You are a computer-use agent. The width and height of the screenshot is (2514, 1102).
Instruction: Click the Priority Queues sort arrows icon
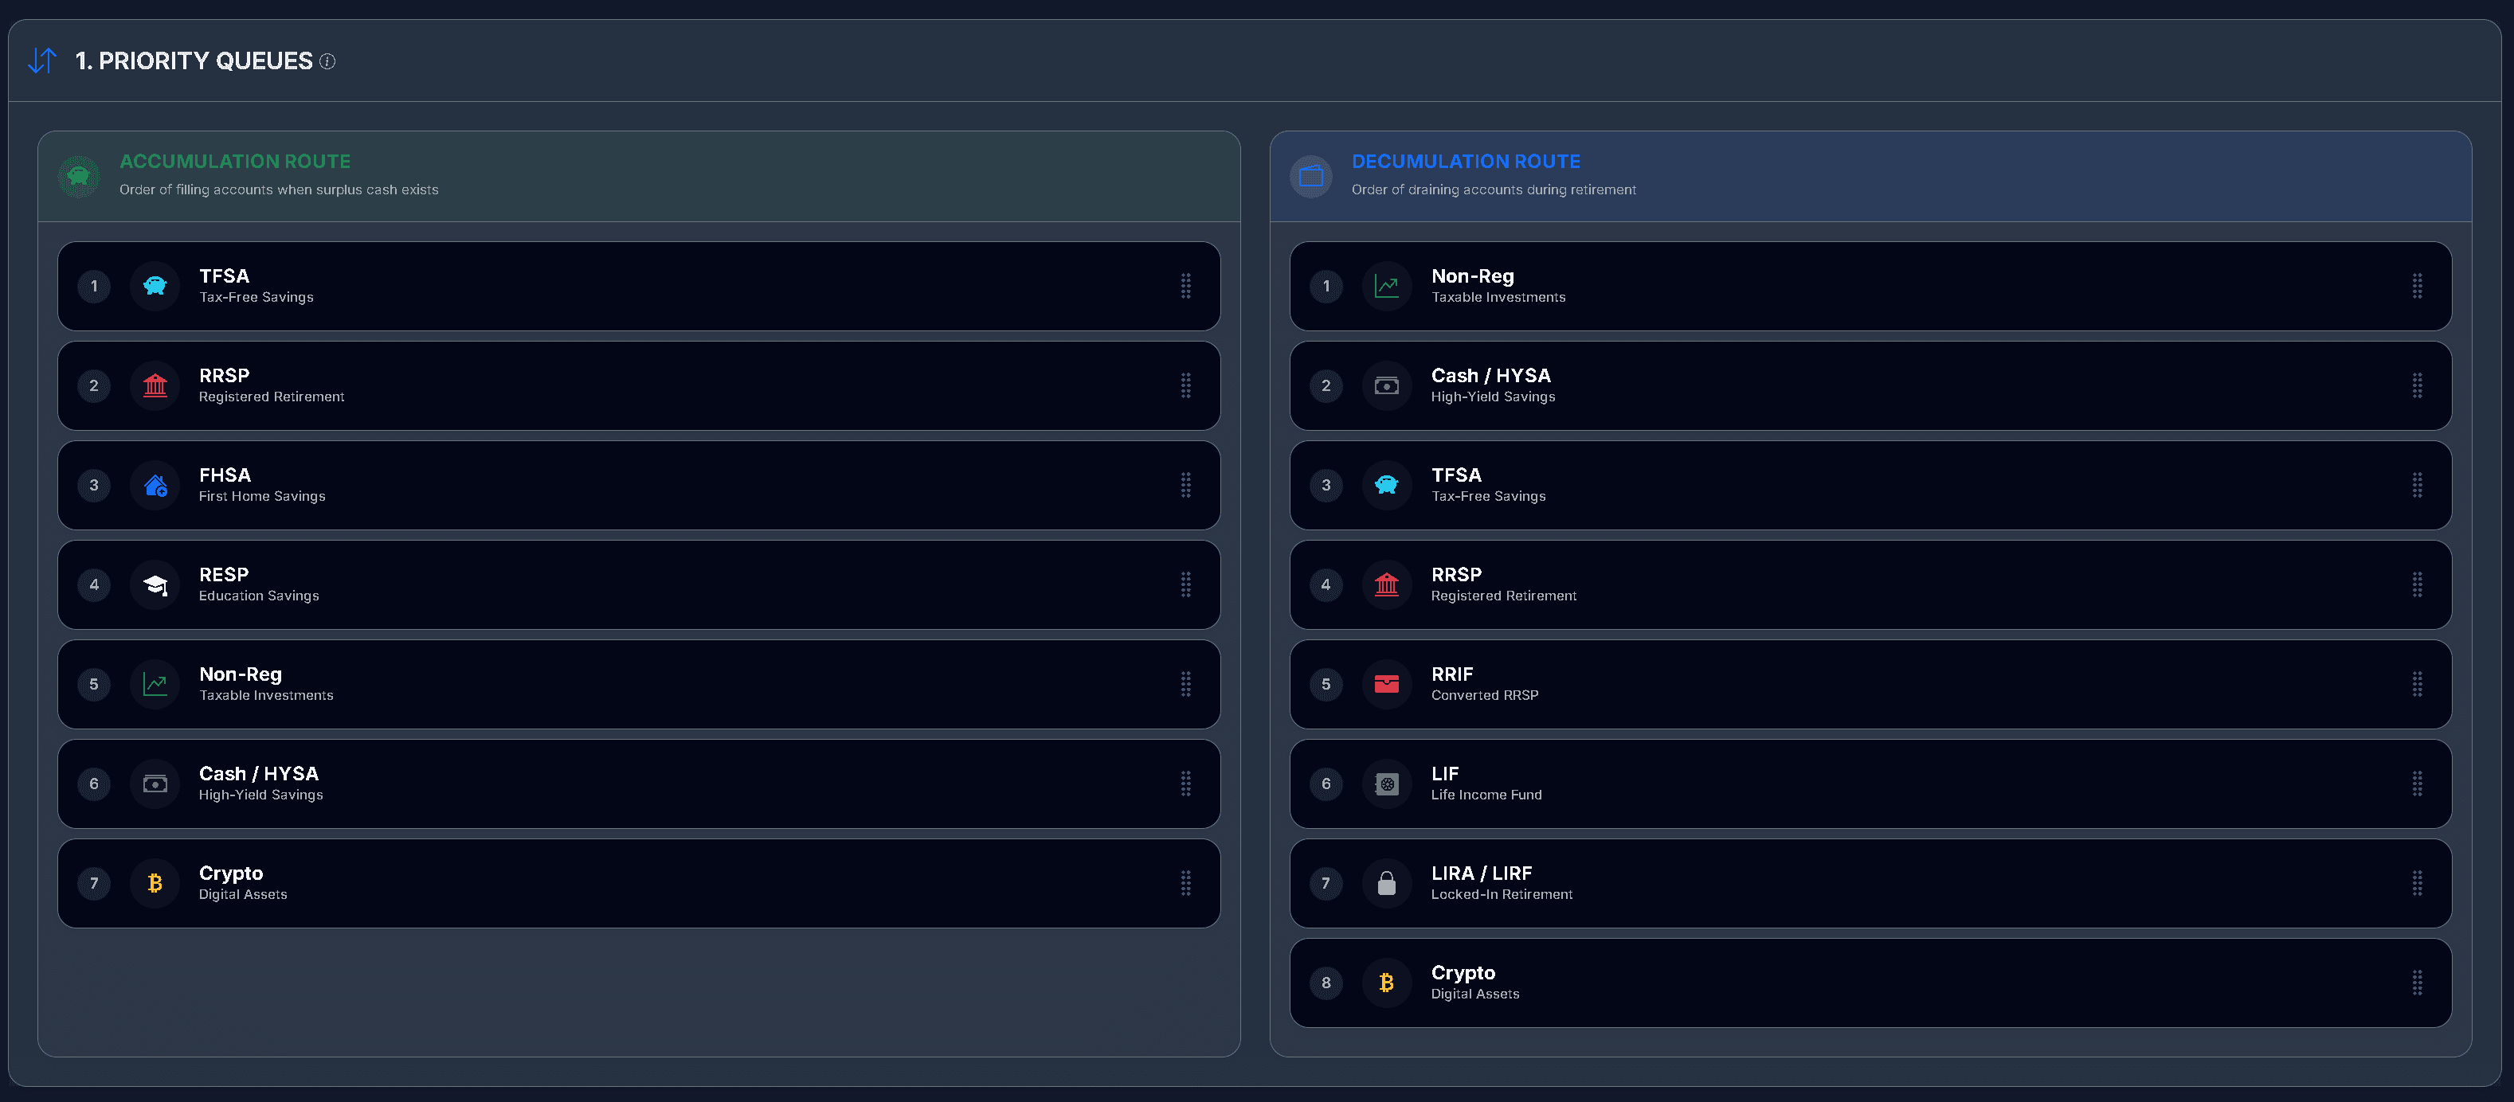point(42,61)
